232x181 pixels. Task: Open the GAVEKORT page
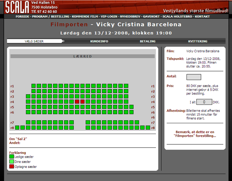[151, 17]
